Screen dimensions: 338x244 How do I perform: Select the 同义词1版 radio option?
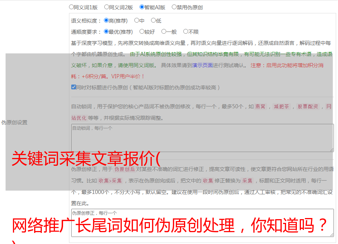coord(71,7)
